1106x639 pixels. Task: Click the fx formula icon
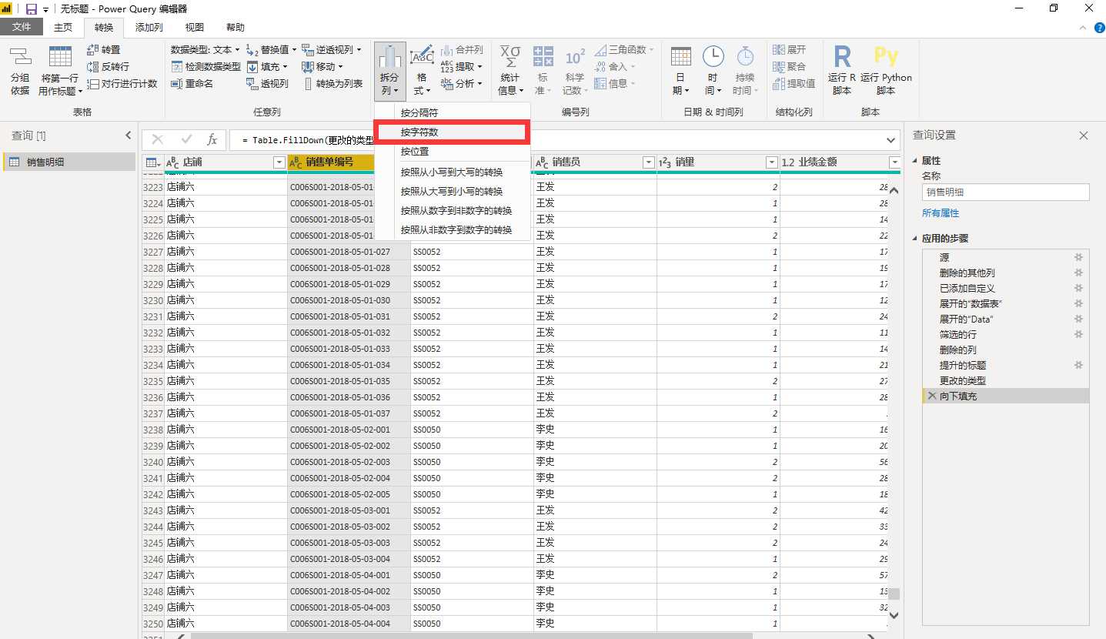coord(212,139)
